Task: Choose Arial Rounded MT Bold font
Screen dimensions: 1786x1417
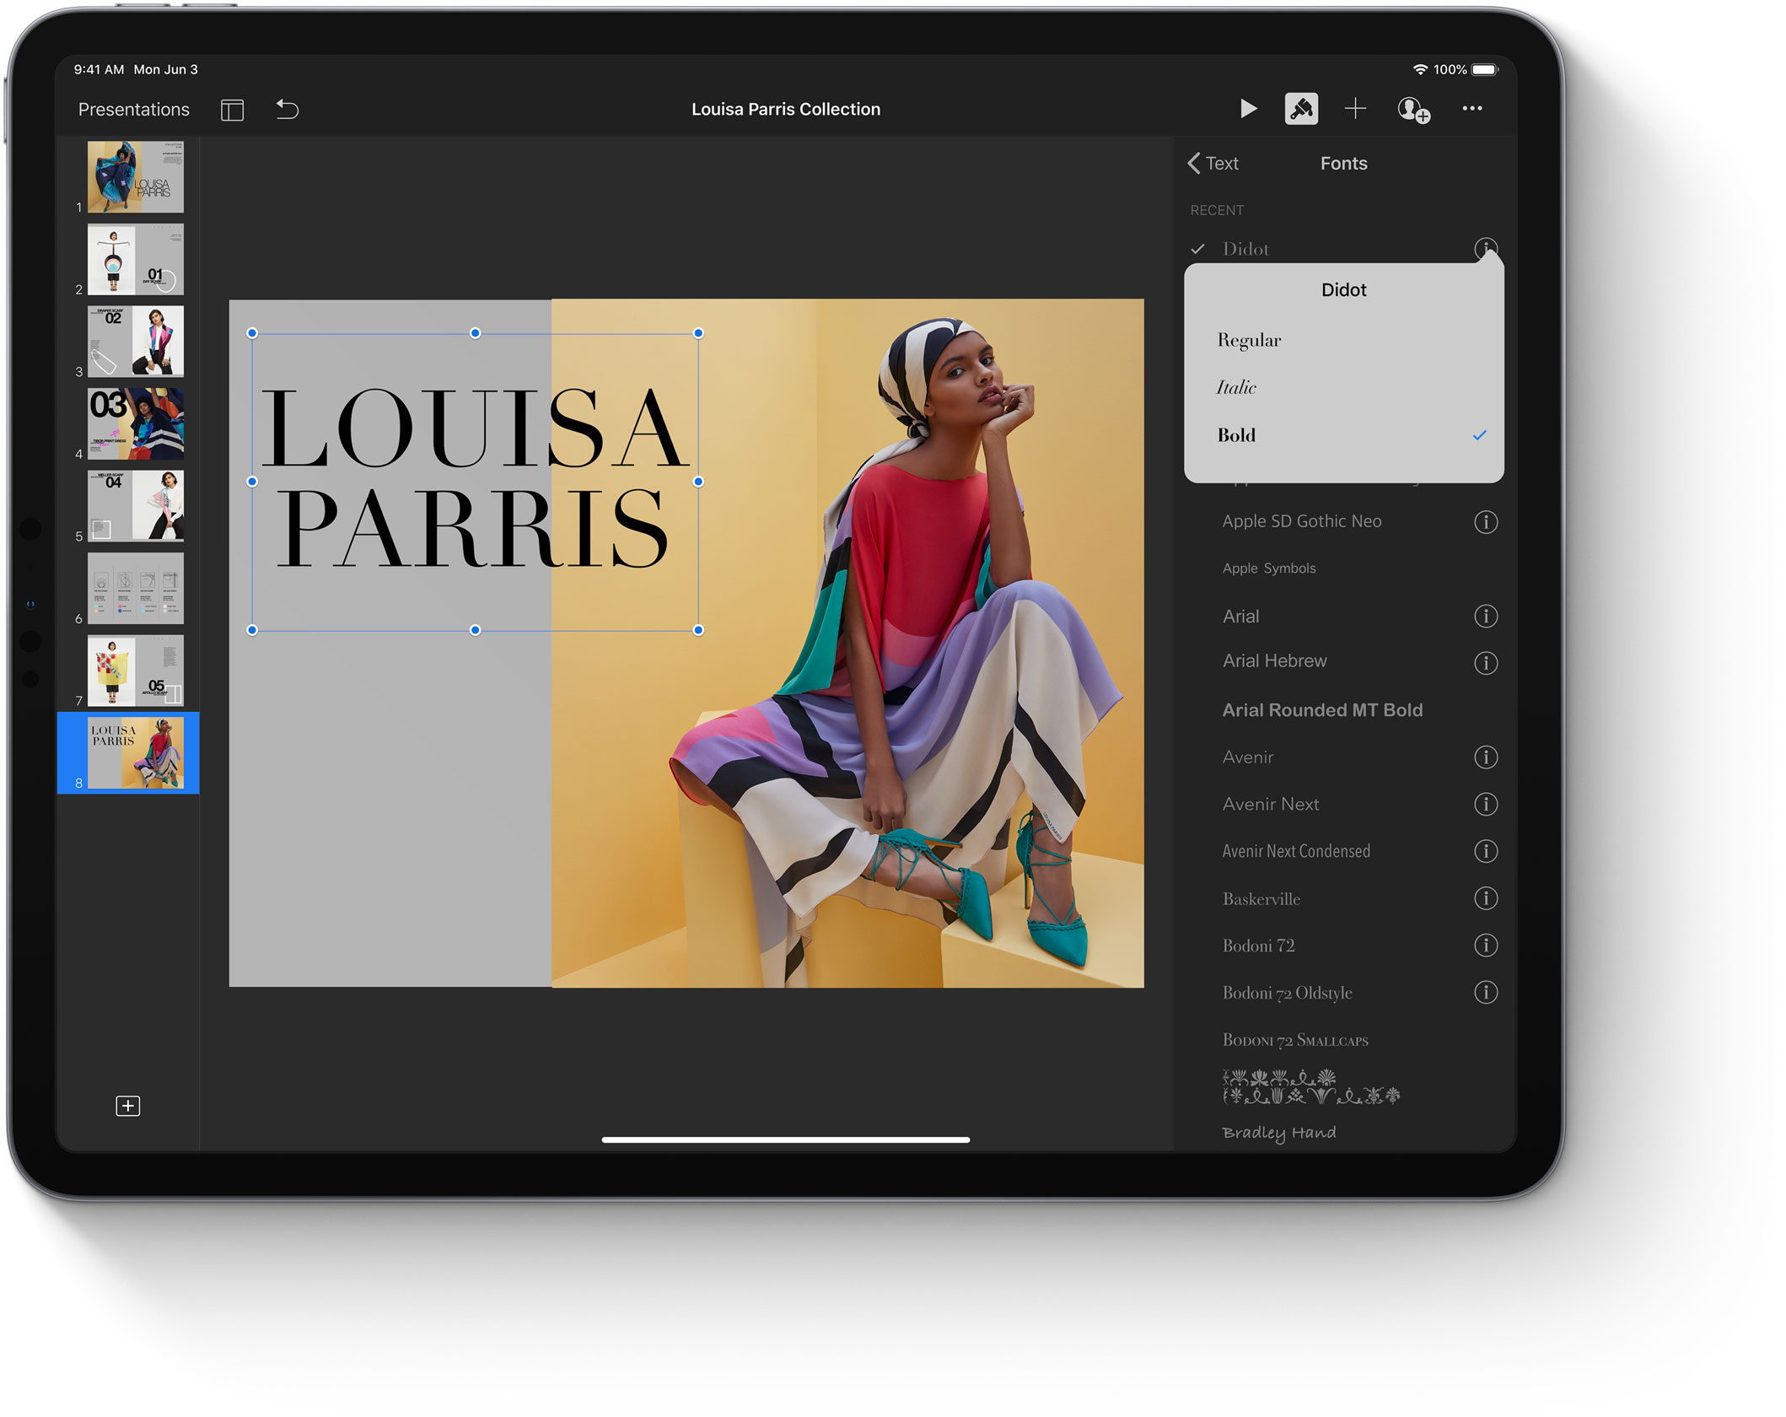Action: 1321,710
